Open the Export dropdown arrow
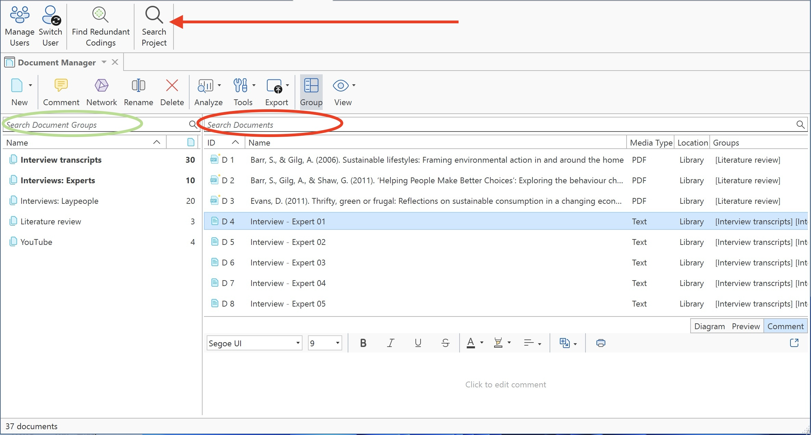This screenshot has height=435, width=811. [287, 85]
